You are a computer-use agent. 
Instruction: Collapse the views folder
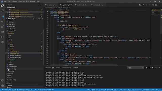(x=11, y=42)
